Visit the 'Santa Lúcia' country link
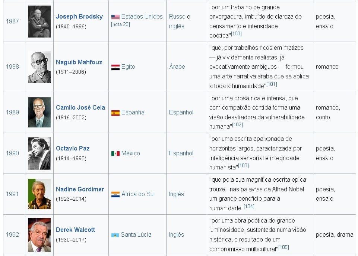This screenshot has height=256, width=358. click(x=136, y=235)
